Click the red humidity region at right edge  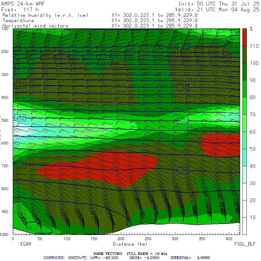(x=221, y=145)
